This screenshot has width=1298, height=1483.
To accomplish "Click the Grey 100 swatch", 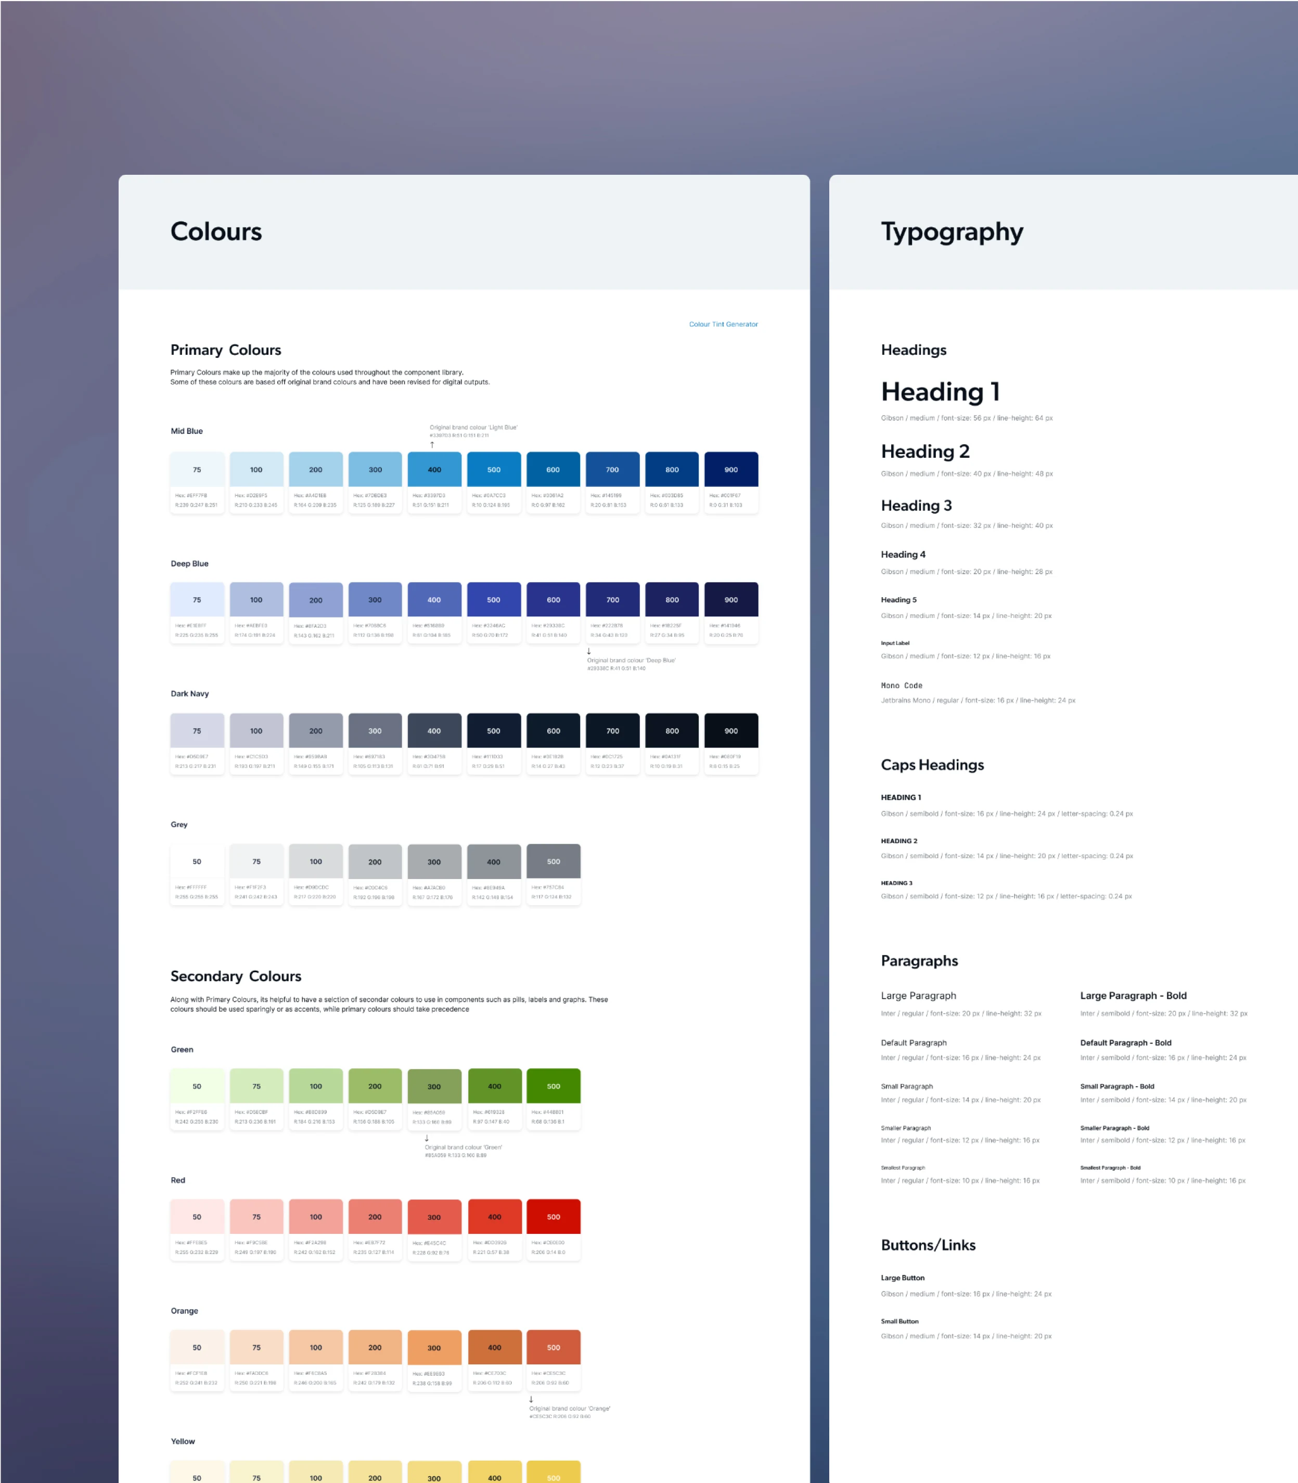I will [x=316, y=875].
